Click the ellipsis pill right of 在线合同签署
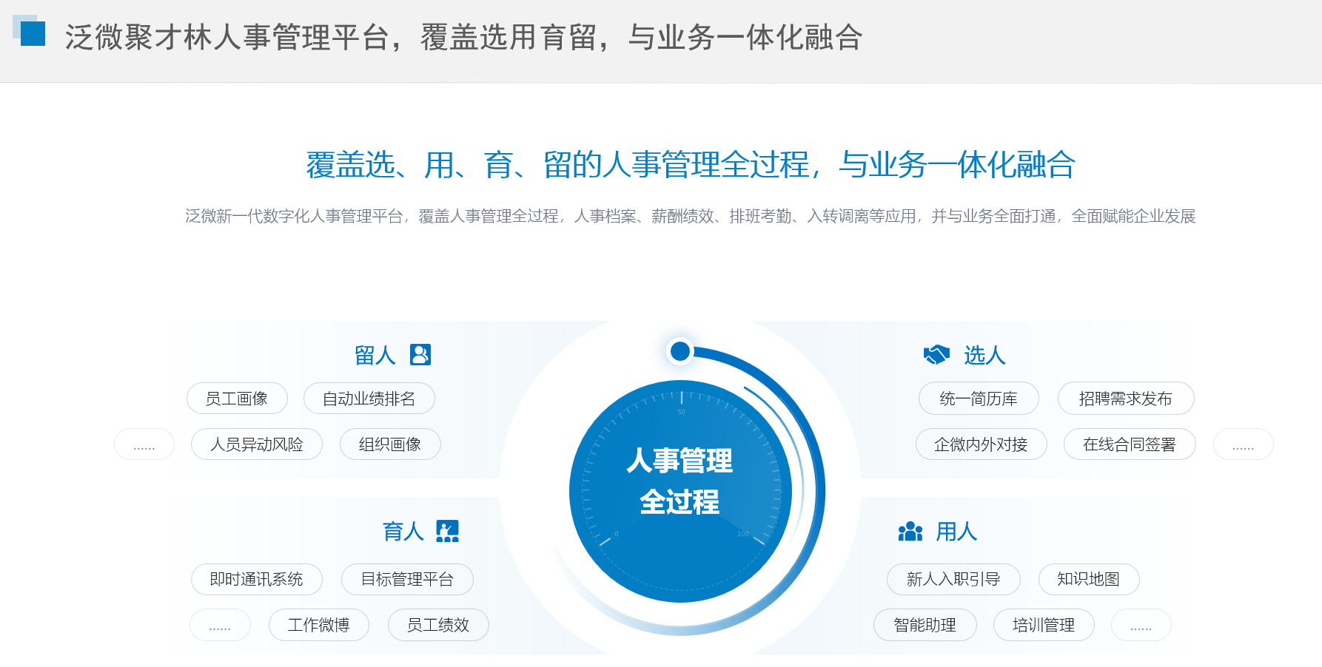1322x667 pixels. tap(1244, 444)
